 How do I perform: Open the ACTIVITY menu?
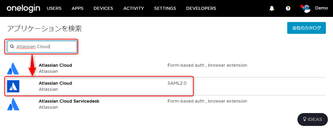[x=134, y=8]
